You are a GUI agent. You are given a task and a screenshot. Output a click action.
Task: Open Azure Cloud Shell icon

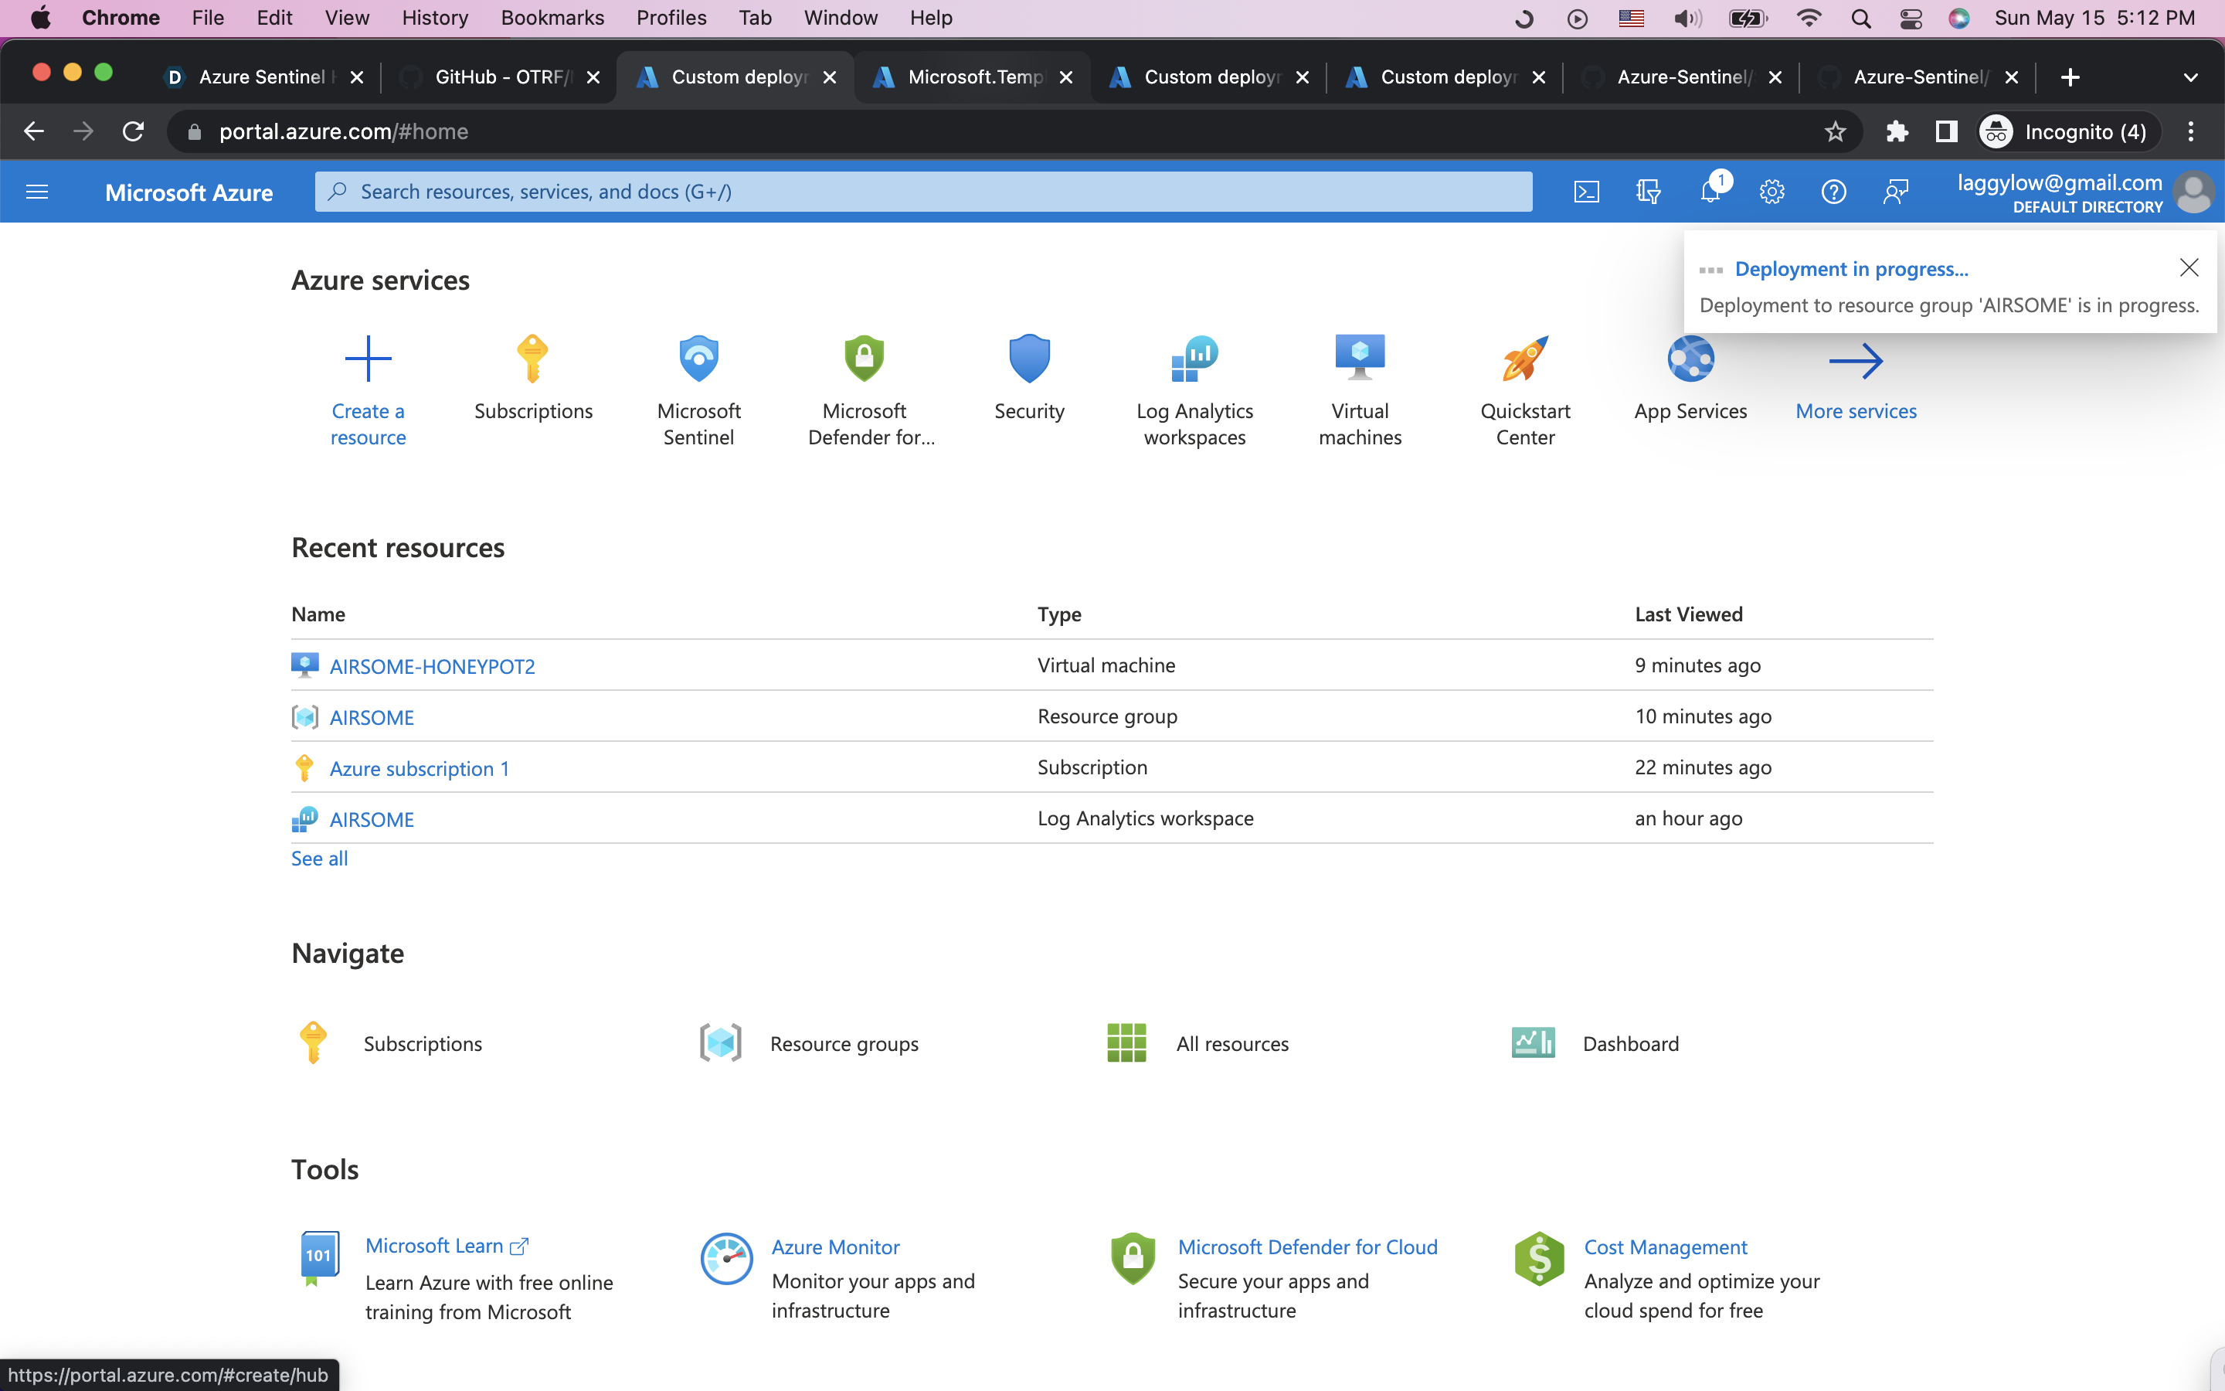tap(1586, 192)
